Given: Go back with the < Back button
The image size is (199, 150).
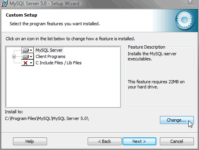Looking at the screenshot, I should pos(105,141).
